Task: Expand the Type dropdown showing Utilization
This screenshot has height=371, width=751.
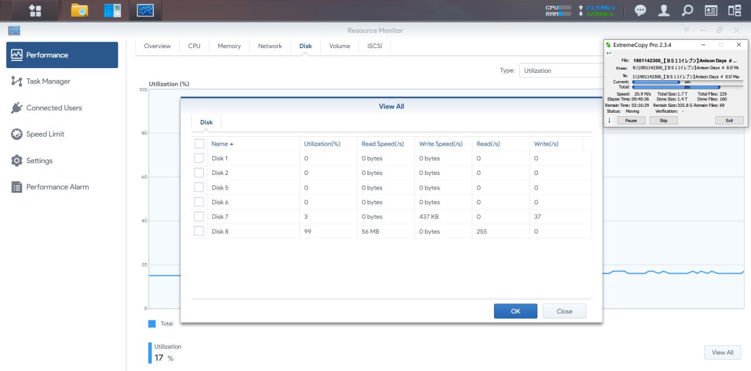Action: coord(560,70)
